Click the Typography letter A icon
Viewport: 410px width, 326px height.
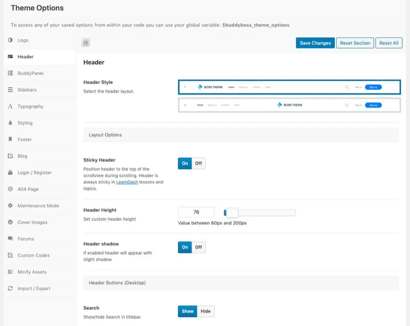10,106
